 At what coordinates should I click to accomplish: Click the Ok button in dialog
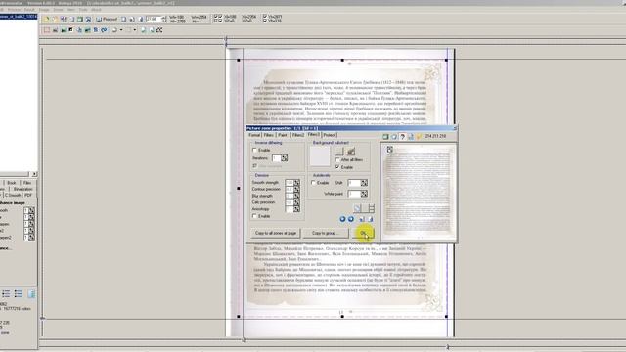tap(363, 233)
